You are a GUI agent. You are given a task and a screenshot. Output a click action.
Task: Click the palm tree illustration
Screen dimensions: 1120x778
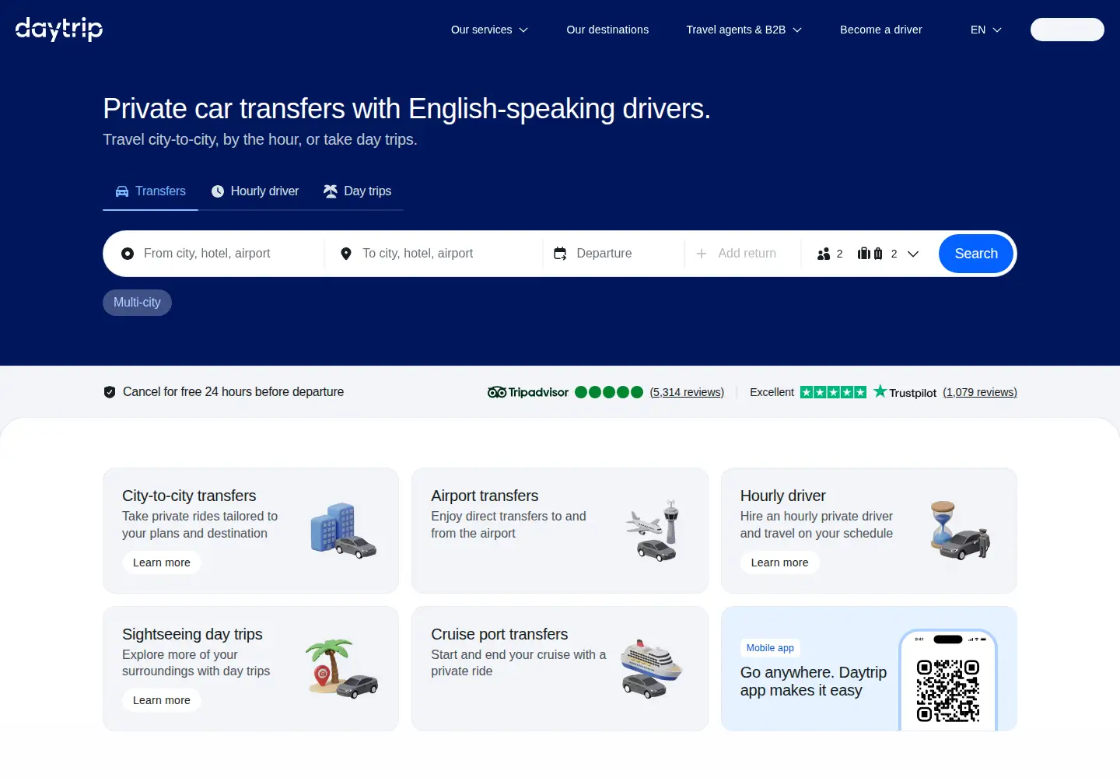click(x=341, y=668)
